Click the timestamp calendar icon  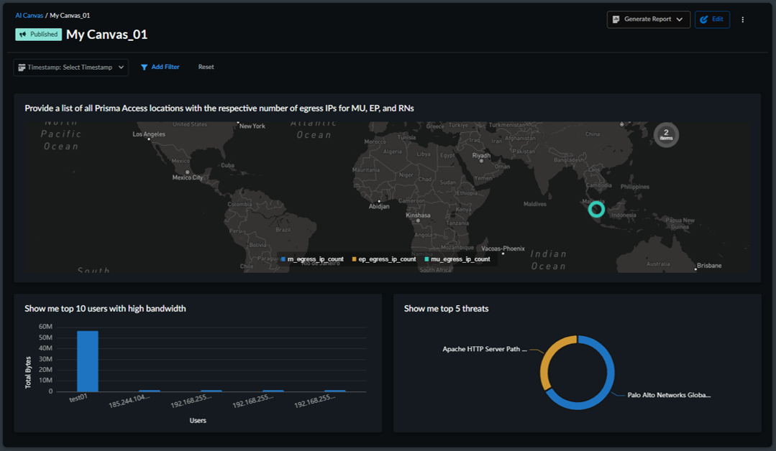pyautogui.click(x=22, y=68)
